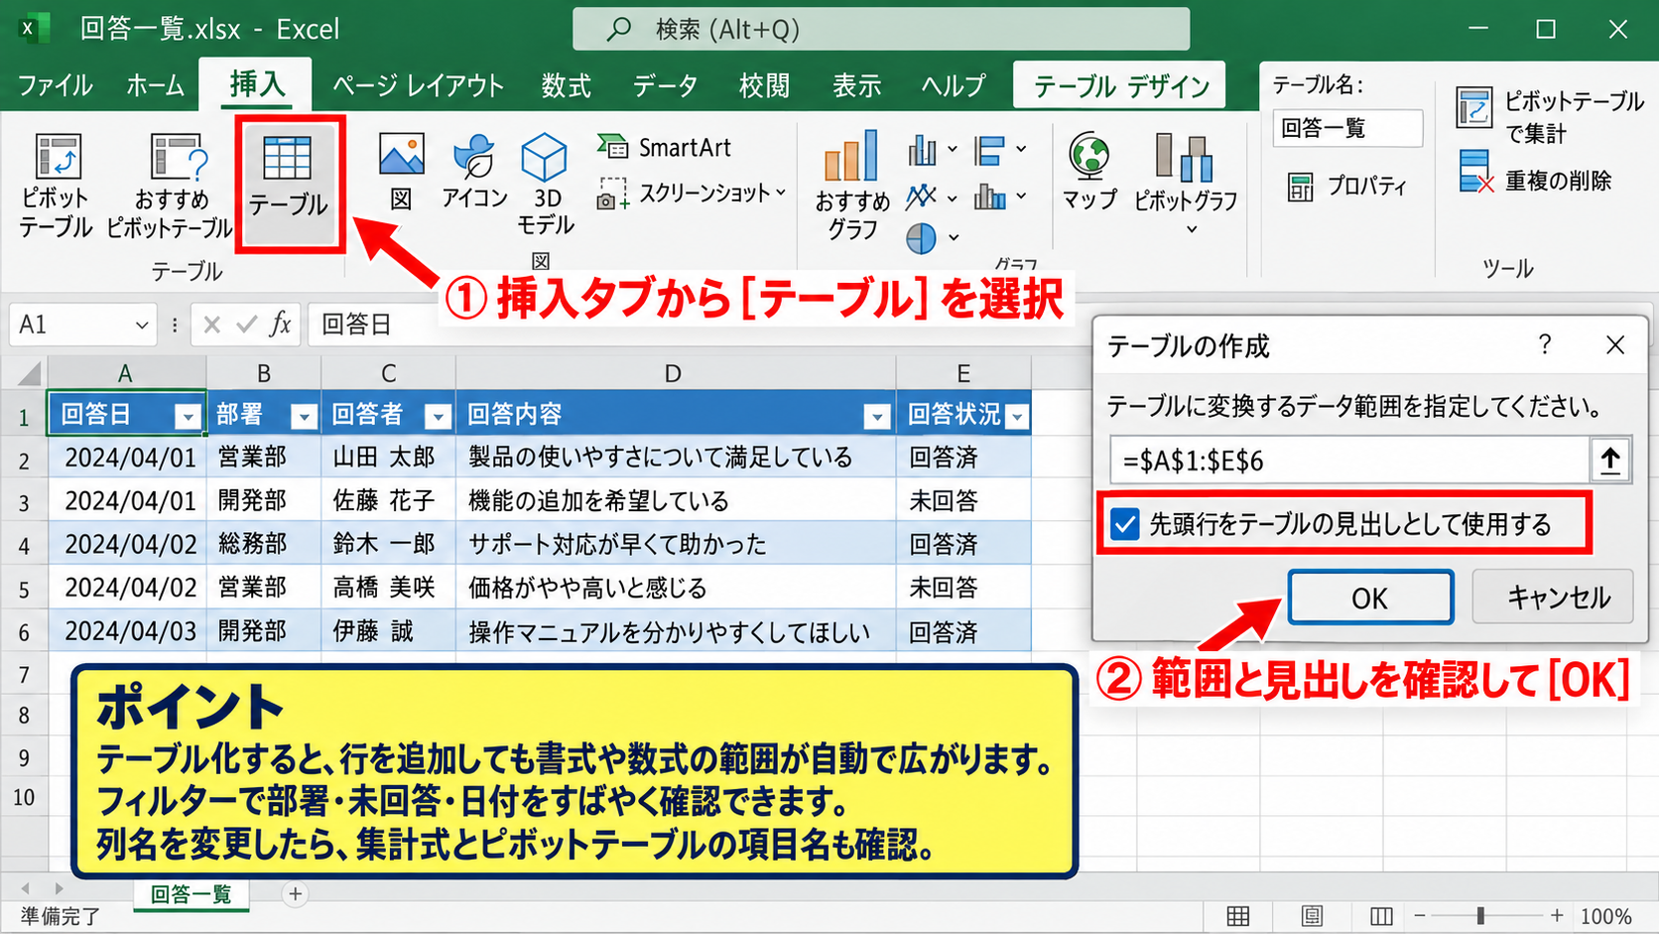Open the 回答内容 column filter dropdown
Screen dimensions: 1659x934
[x=876, y=417]
